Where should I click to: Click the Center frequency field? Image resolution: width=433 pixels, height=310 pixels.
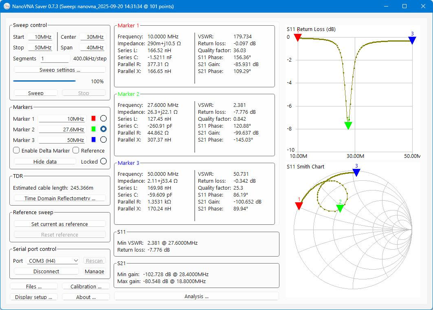(93, 37)
